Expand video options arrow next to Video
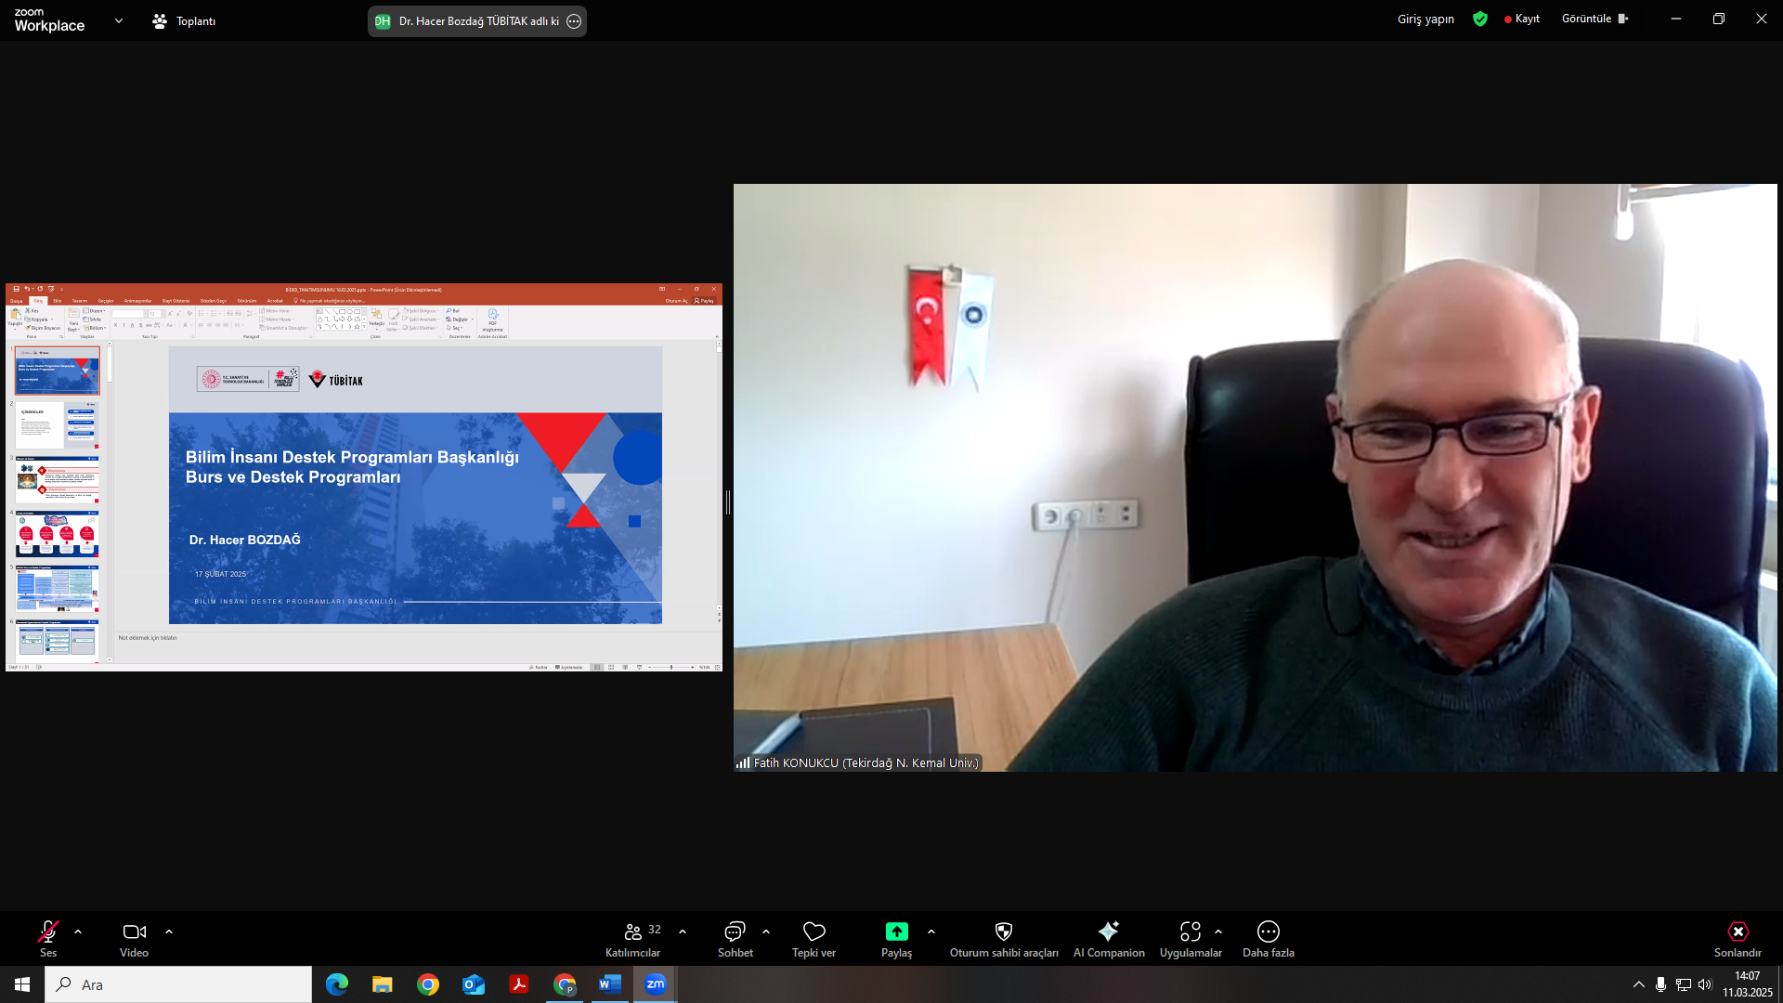This screenshot has width=1783, height=1003. [169, 931]
